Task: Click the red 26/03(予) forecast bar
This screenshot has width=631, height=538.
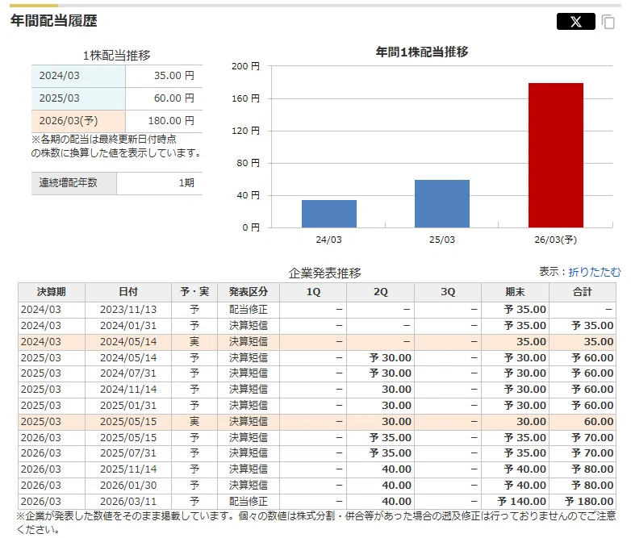Action: coord(556,156)
